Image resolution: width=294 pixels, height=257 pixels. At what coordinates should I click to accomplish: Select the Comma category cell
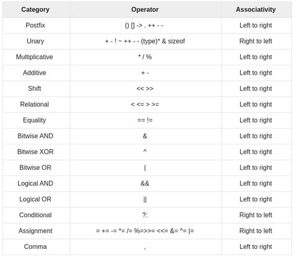coord(35,246)
